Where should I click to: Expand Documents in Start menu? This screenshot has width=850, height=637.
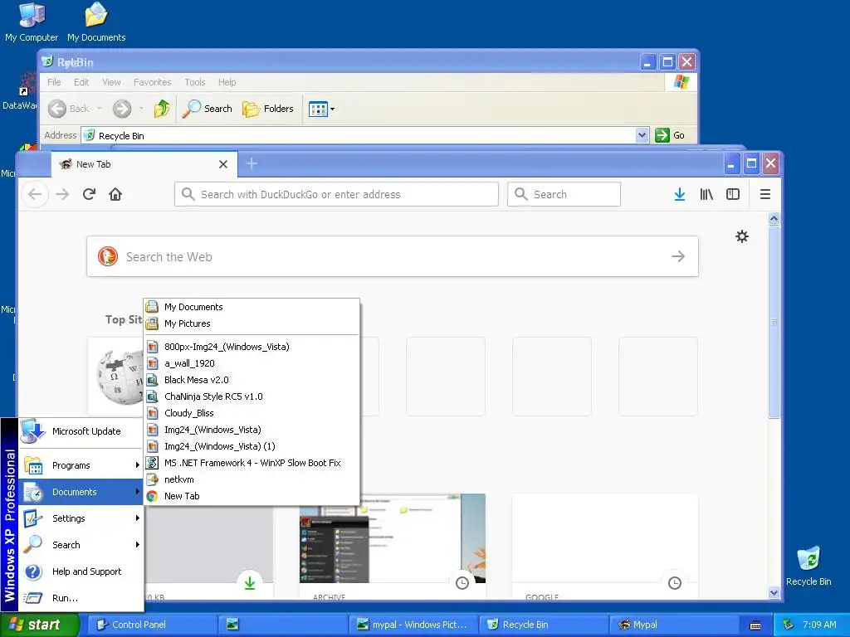[x=81, y=492]
